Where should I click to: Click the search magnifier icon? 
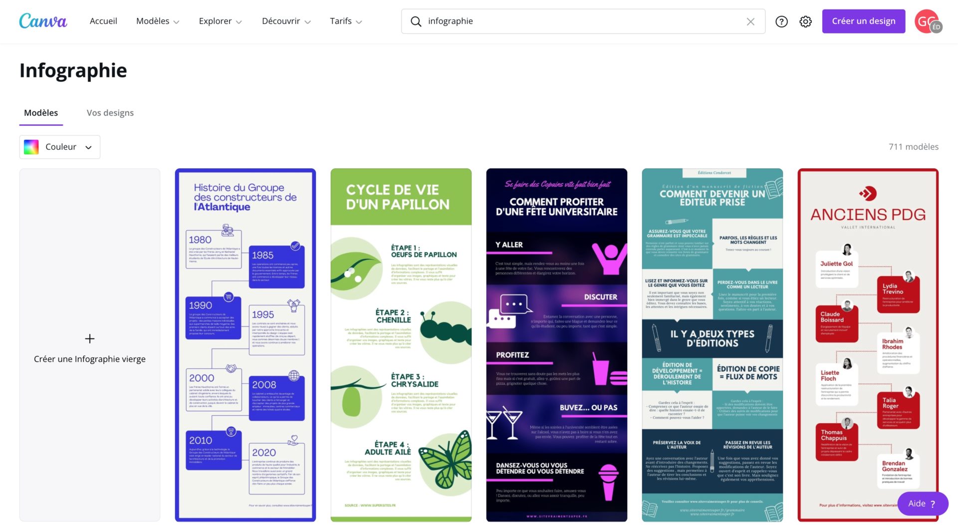pyautogui.click(x=416, y=21)
